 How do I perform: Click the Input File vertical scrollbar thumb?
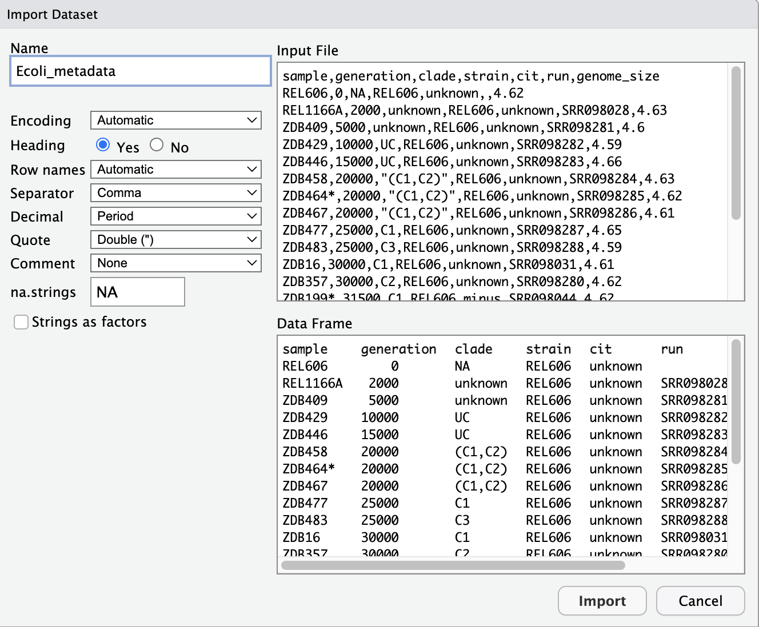(736, 143)
